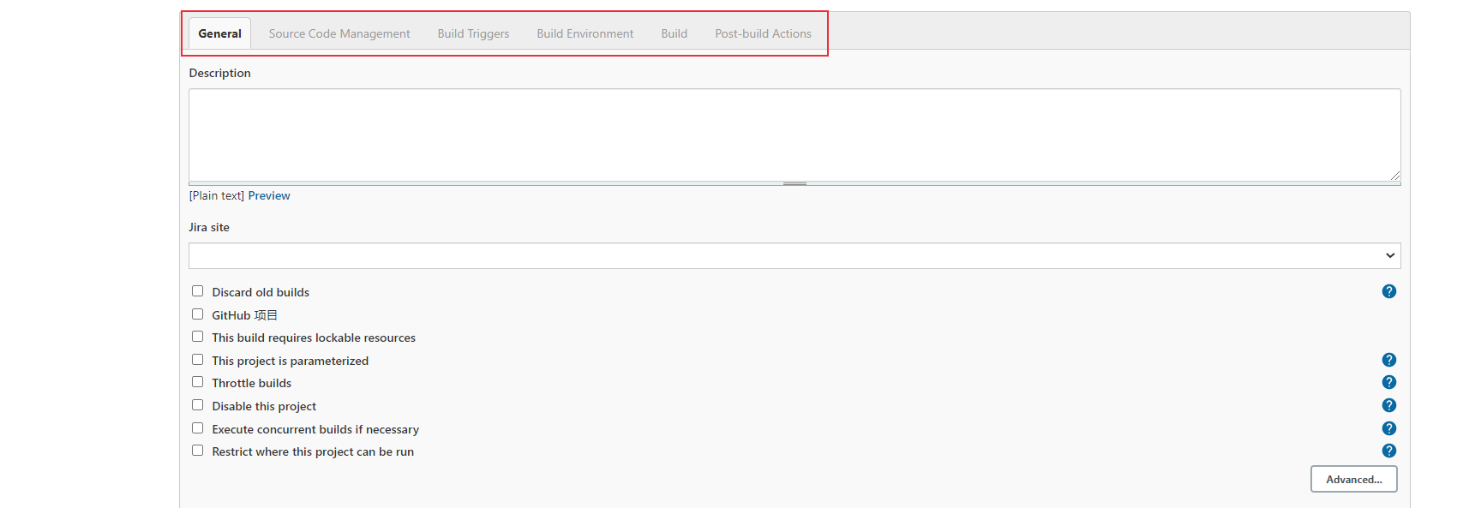Click the Throttle builds label text
This screenshot has height=508, width=1469.
(x=252, y=383)
